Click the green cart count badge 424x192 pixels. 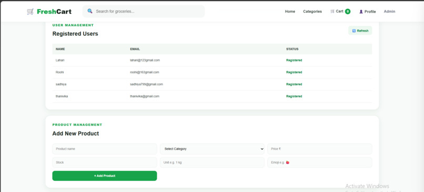tap(348, 12)
